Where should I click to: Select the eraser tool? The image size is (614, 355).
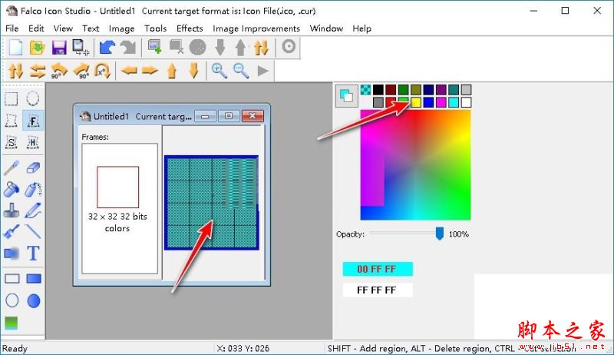pos(33,168)
